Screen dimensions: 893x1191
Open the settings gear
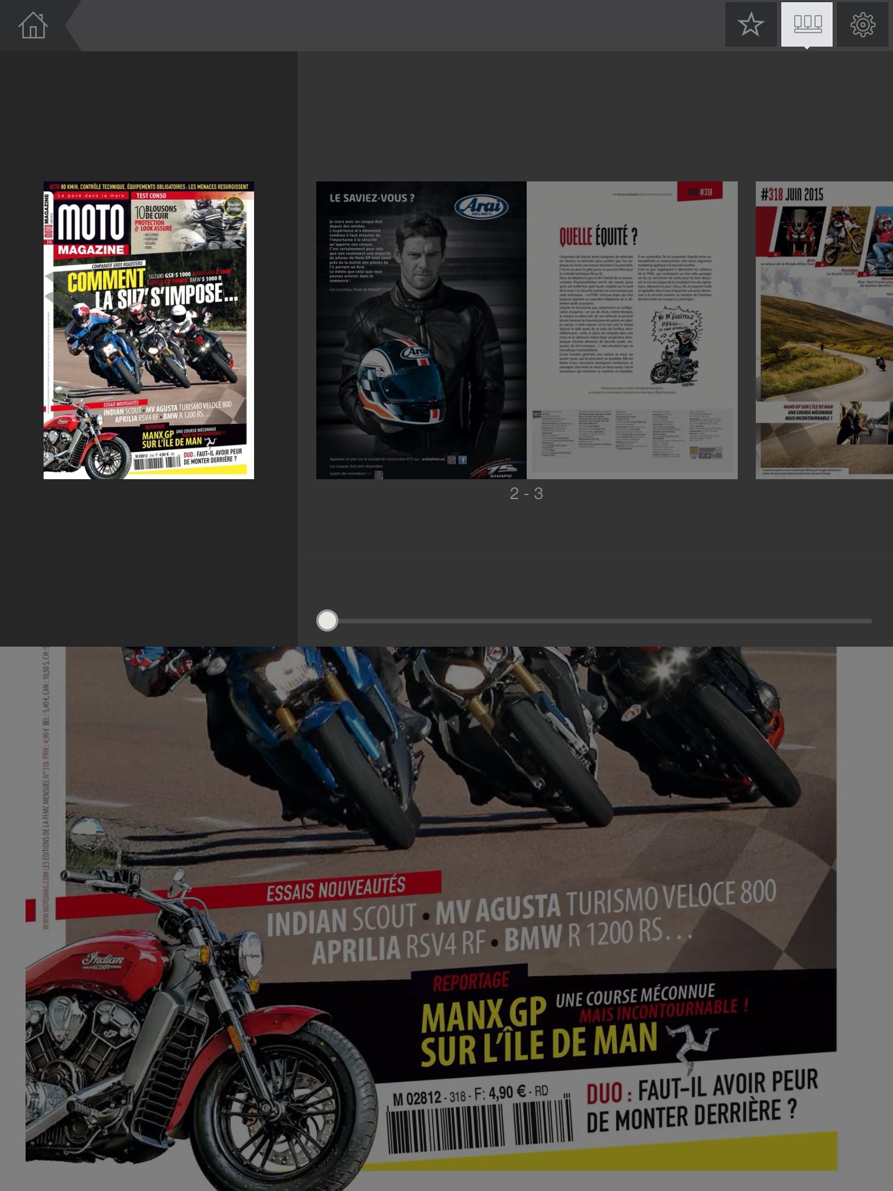[863, 25]
